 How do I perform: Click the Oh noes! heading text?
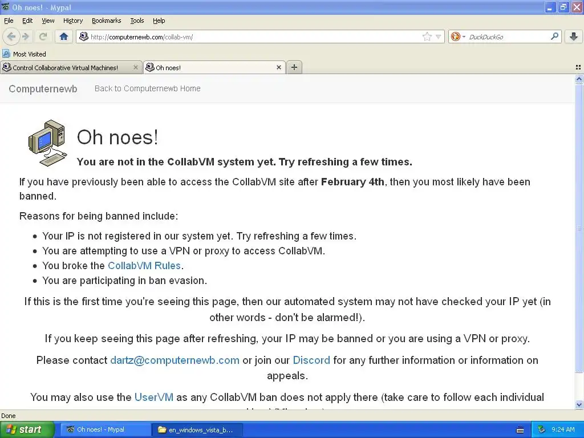pyautogui.click(x=117, y=137)
